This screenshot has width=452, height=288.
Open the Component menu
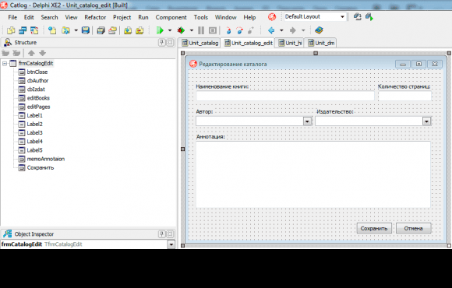click(x=171, y=17)
